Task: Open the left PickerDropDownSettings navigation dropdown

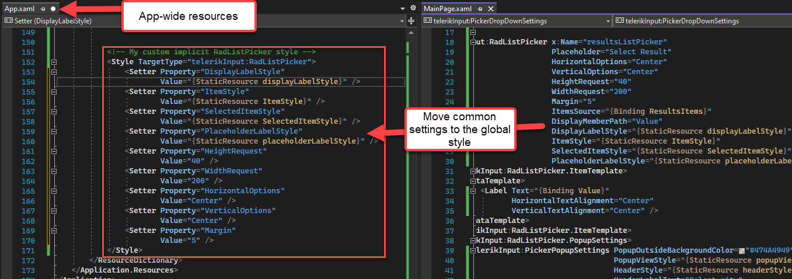Action: click(516, 20)
